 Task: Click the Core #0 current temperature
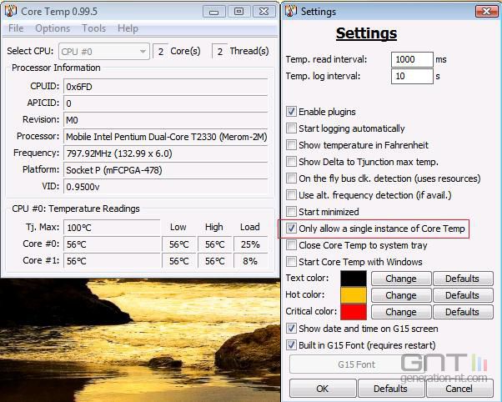pos(112,244)
